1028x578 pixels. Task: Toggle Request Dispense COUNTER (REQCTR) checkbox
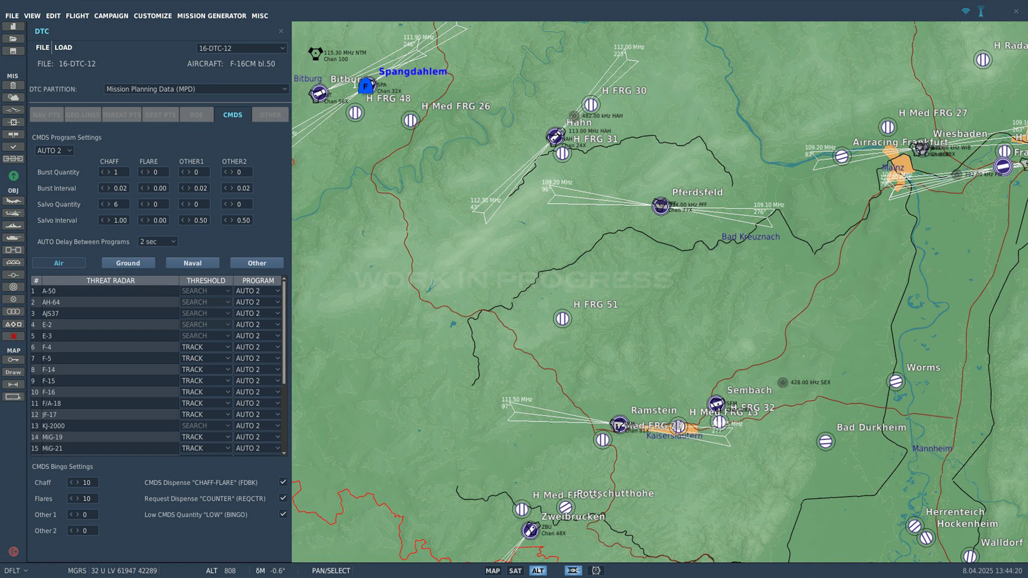point(283,498)
